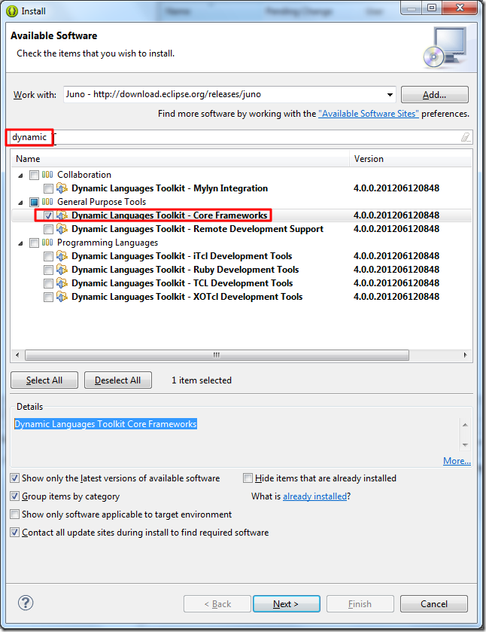Click the horizontal scrollbar thumb in list
This screenshot has height=632, width=486.
pyautogui.click(x=217, y=355)
